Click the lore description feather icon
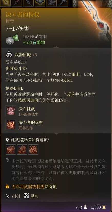 8,160
